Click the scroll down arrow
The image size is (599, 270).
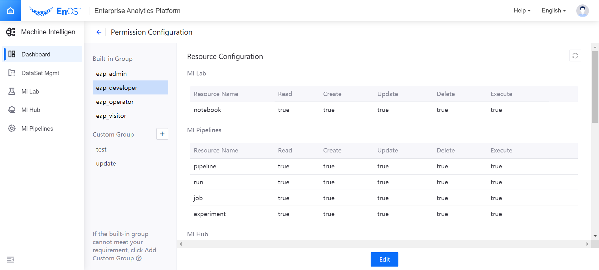tap(595, 236)
